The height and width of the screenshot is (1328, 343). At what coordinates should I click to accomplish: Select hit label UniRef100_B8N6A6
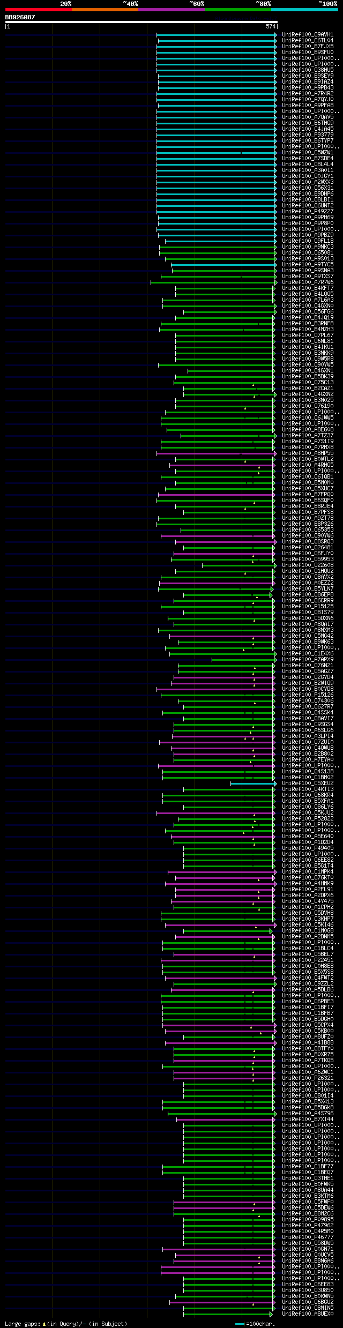(x=308, y=1260)
